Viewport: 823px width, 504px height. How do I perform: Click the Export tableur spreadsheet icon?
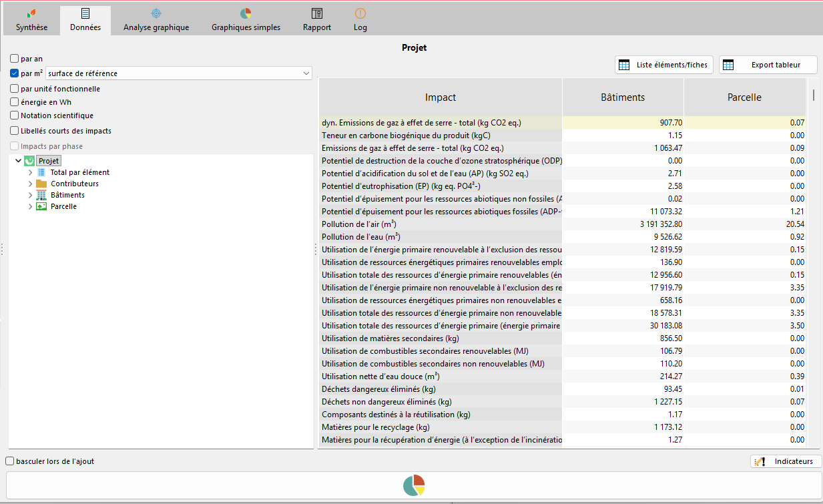pos(728,65)
